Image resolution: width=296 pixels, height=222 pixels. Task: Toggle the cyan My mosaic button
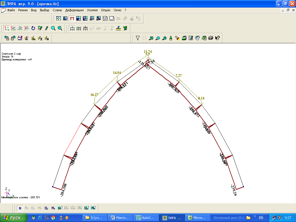tap(93, 208)
